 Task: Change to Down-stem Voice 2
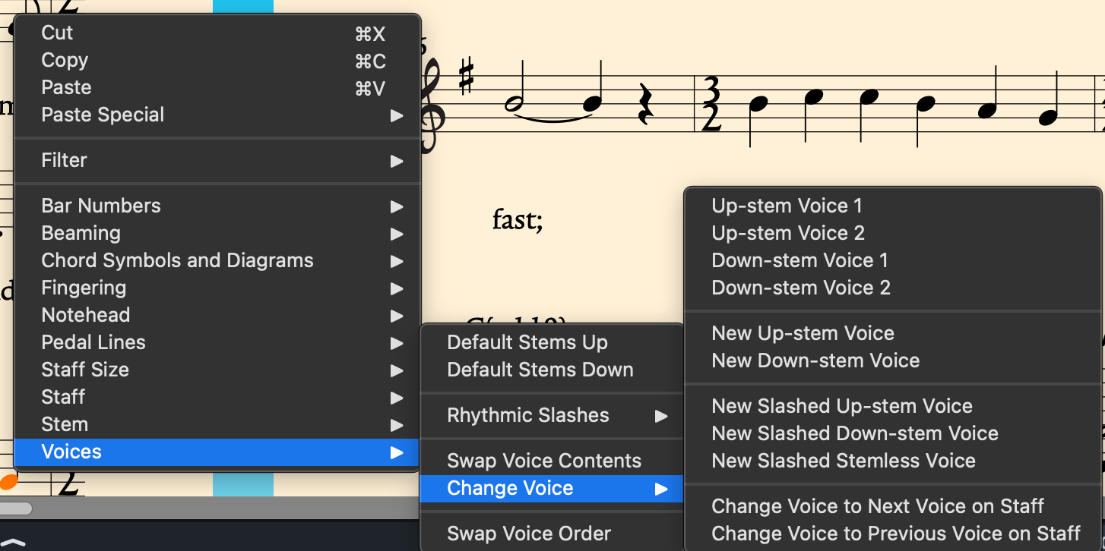(x=801, y=288)
